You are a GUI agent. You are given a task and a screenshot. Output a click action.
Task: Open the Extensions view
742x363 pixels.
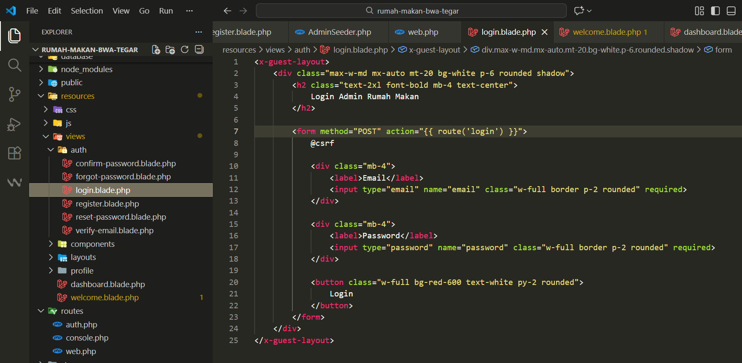tap(14, 153)
